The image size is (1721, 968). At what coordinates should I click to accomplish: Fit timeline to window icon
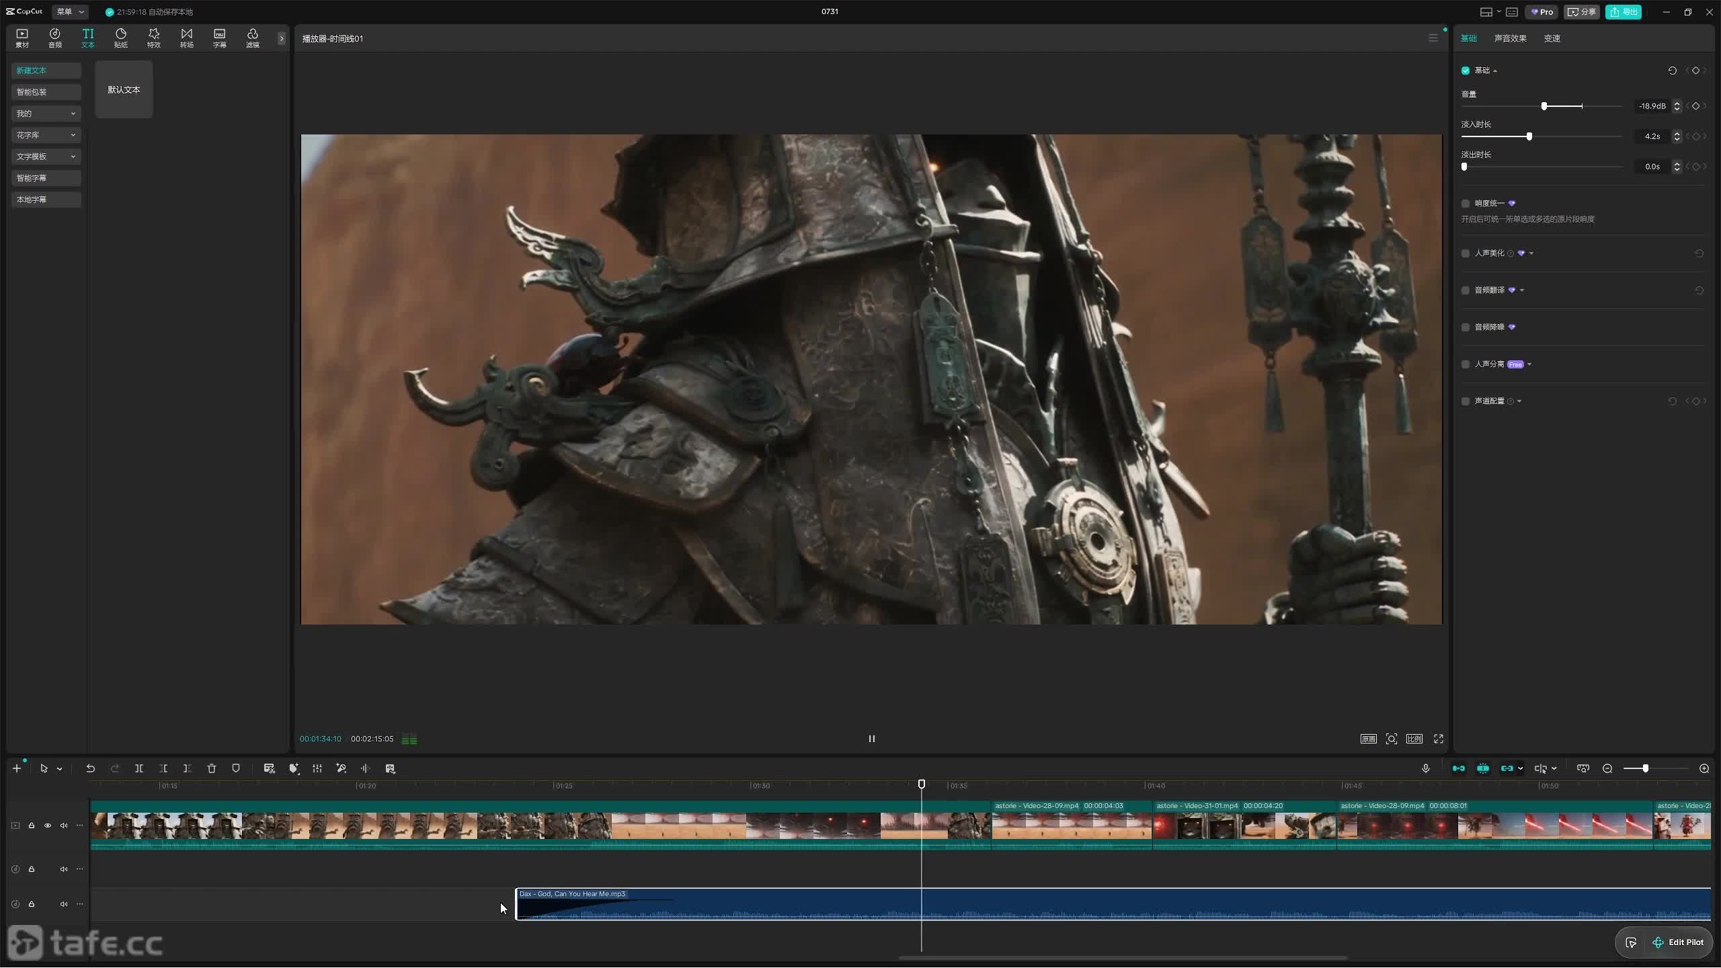pyautogui.click(x=1583, y=768)
